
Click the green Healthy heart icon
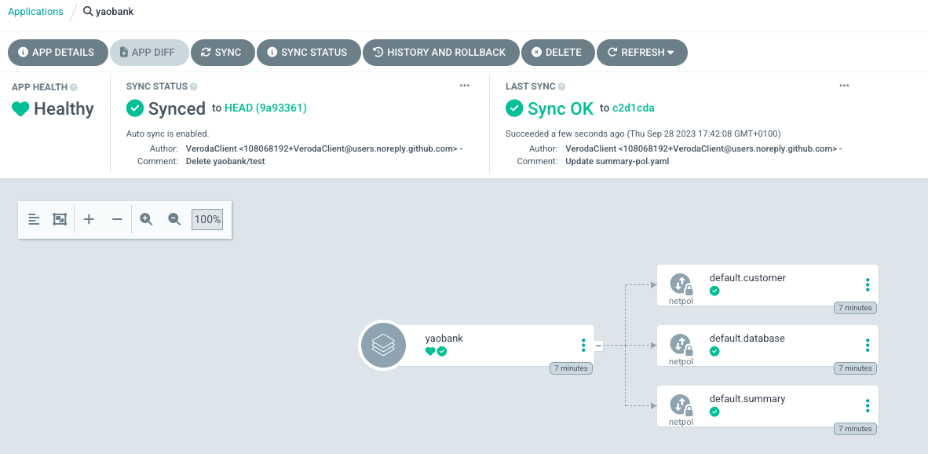(x=20, y=109)
